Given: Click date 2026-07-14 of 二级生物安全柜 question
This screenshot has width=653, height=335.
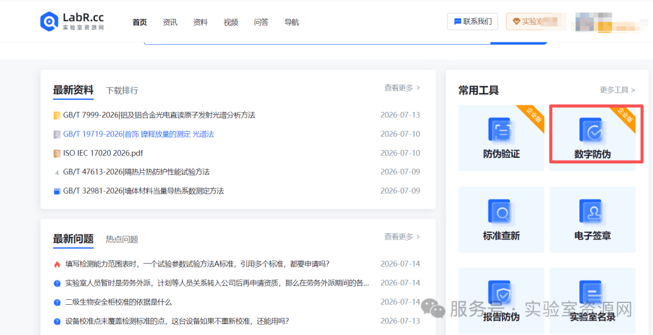Looking at the screenshot, I should tap(400, 302).
